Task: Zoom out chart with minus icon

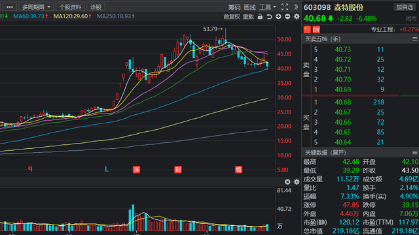Action: tap(287, 17)
